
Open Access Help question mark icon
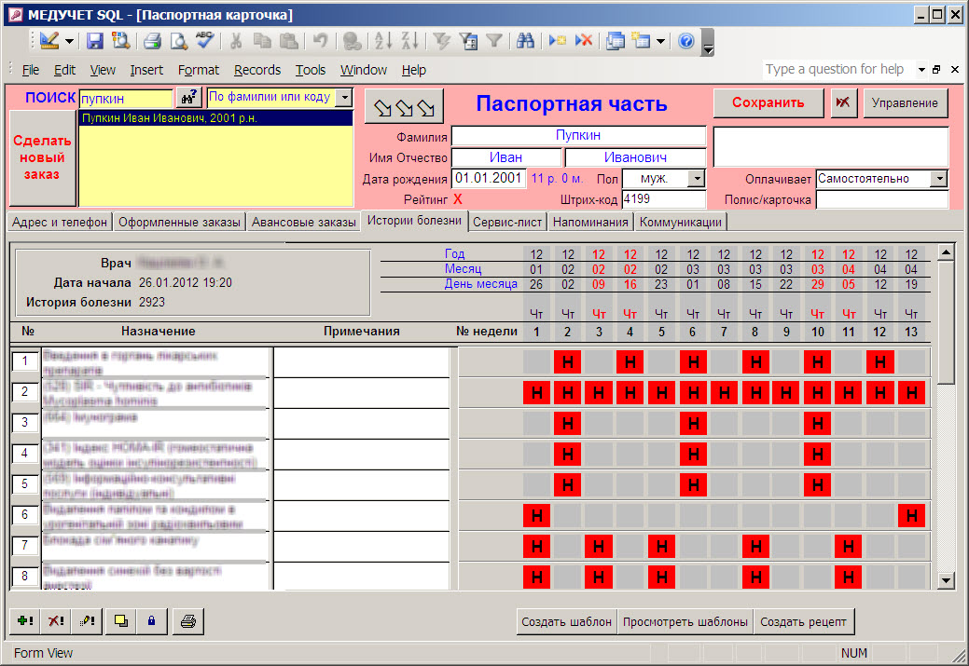pos(686,41)
